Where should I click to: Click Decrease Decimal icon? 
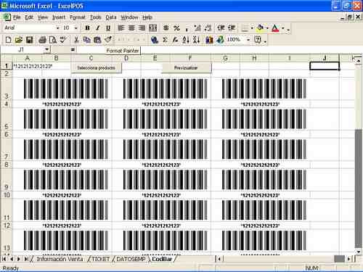208,28
